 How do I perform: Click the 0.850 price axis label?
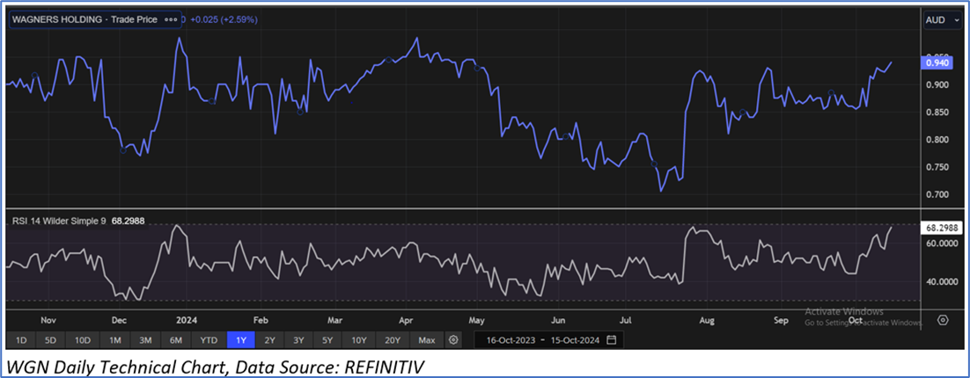tap(937, 112)
